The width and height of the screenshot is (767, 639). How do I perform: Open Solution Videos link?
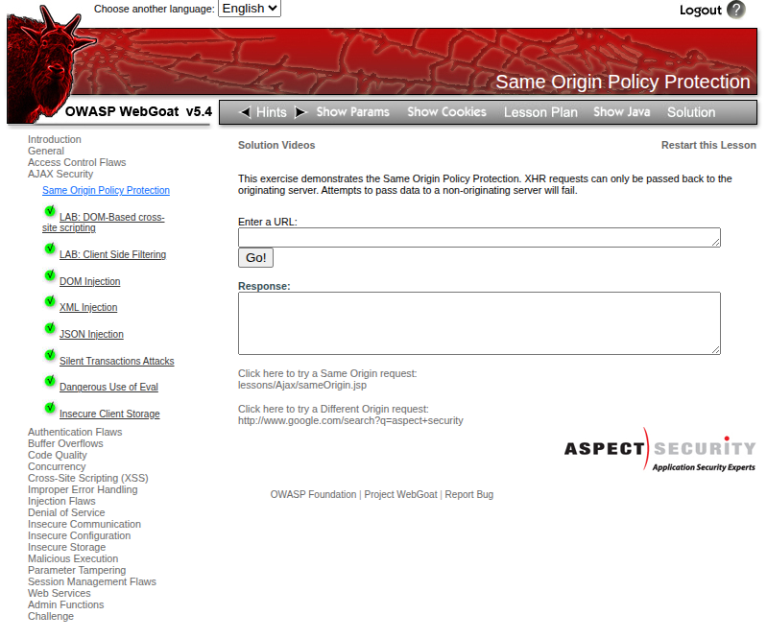(276, 145)
